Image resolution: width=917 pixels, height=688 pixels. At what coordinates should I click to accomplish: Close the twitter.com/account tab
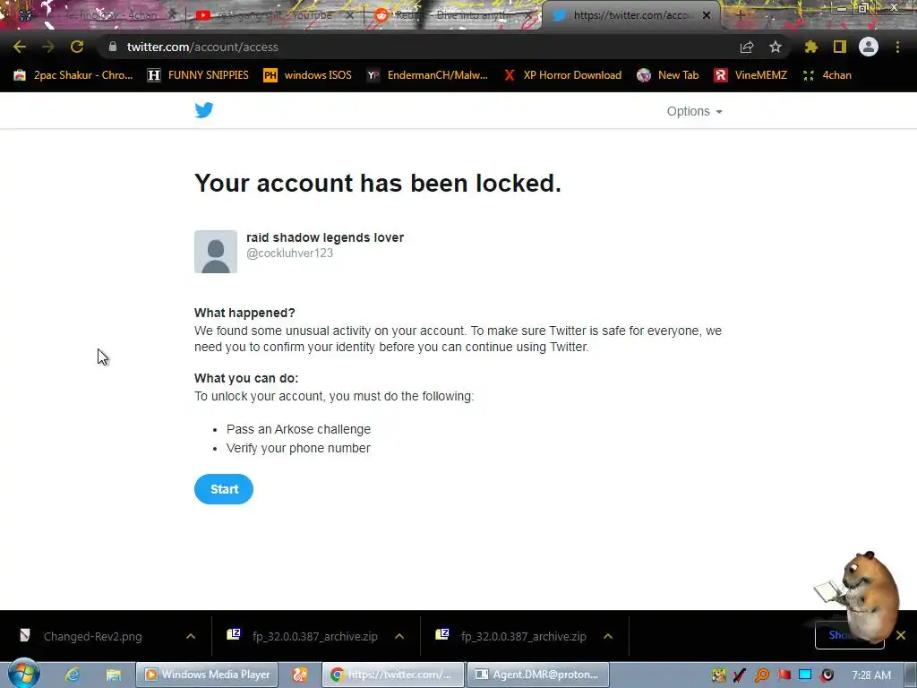707,15
